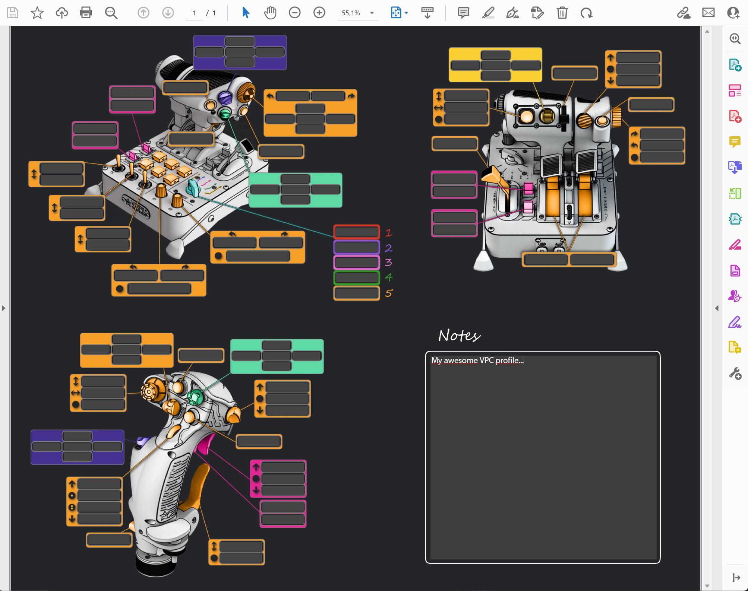Expand the left navigation pane

point(4,308)
